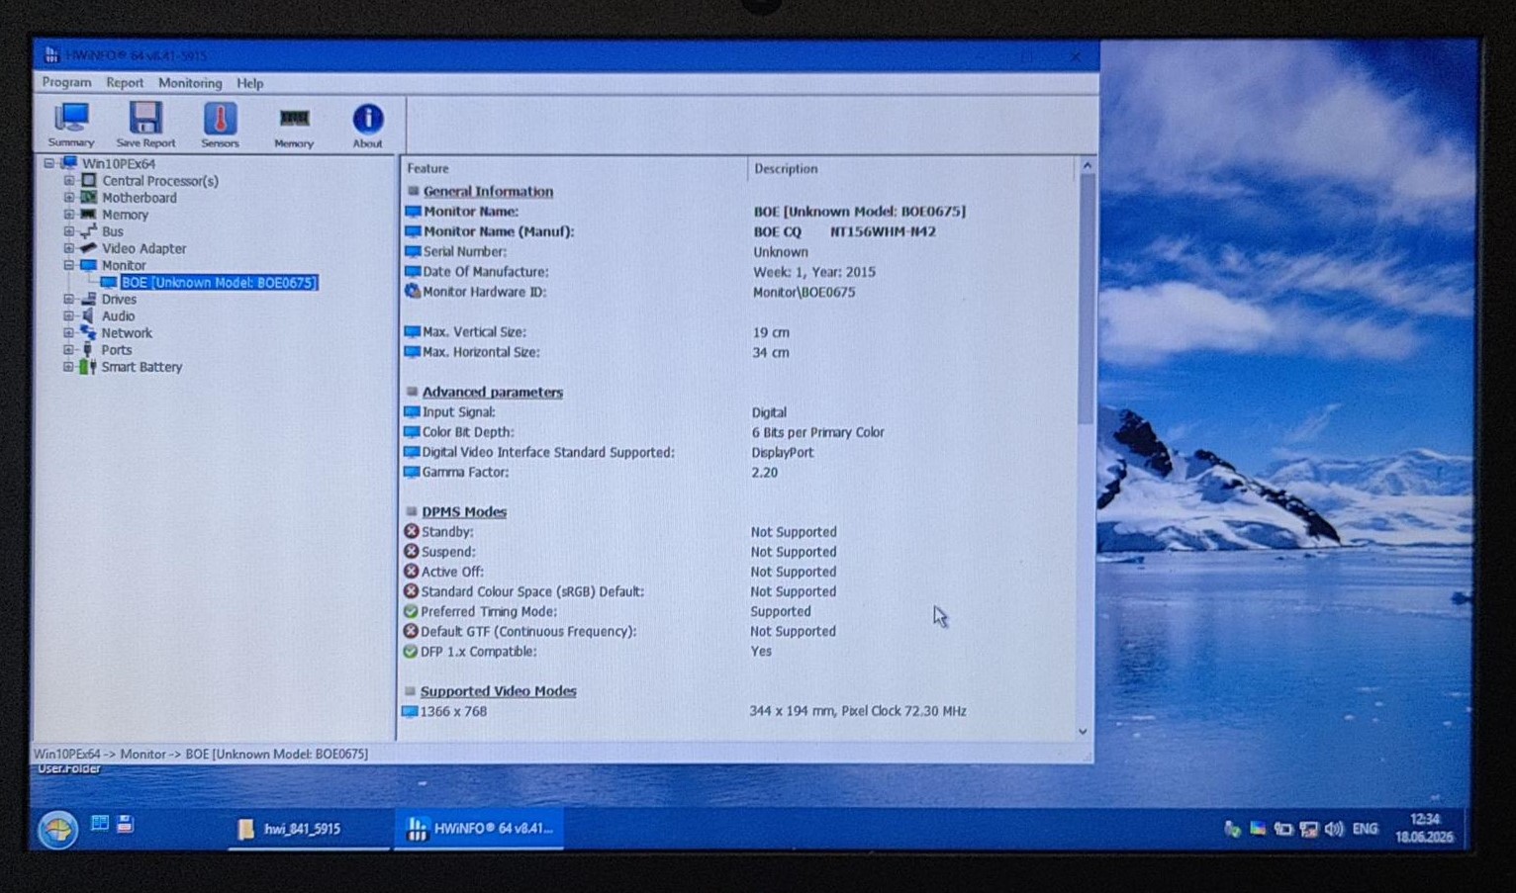Screen dimensions: 1516x893
Task: Click the HWiNFO 64 taskbar button
Action: [x=481, y=828]
